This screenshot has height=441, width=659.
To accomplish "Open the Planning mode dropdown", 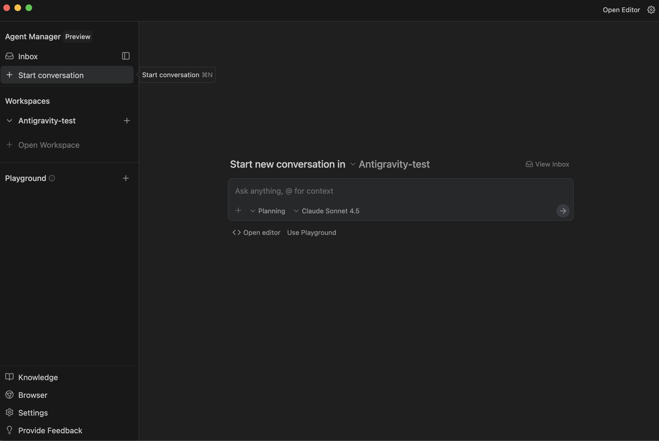I will [268, 211].
